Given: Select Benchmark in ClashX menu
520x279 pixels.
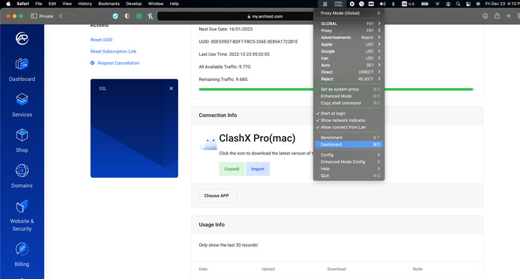Looking at the screenshot, I should (x=349, y=138).
